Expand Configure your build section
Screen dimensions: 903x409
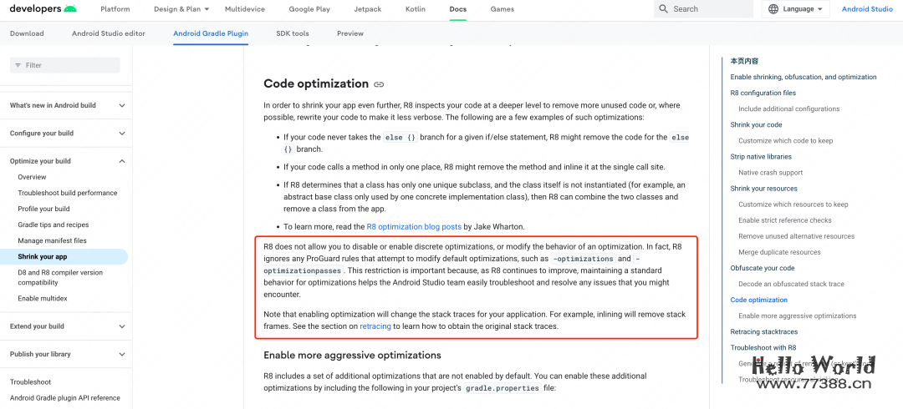(x=122, y=134)
